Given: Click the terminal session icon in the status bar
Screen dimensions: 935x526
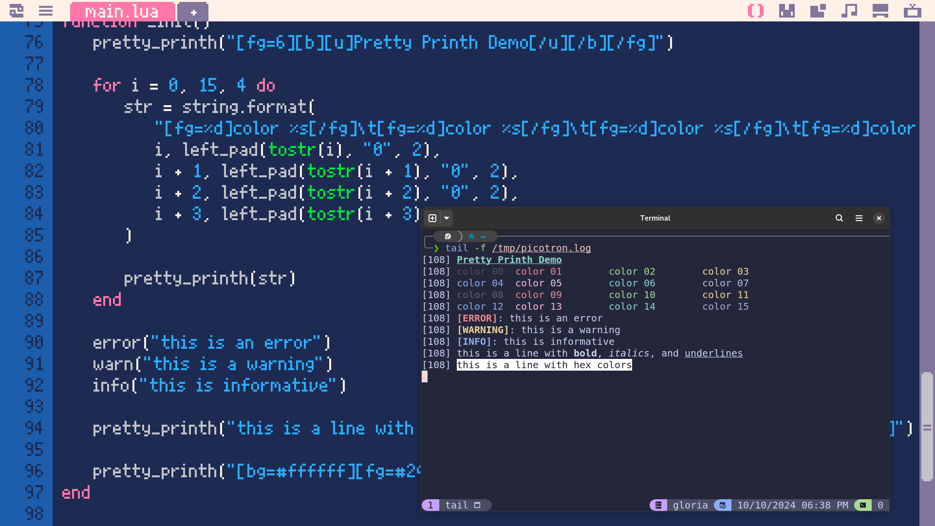Looking at the screenshot, I should [863, 506].
